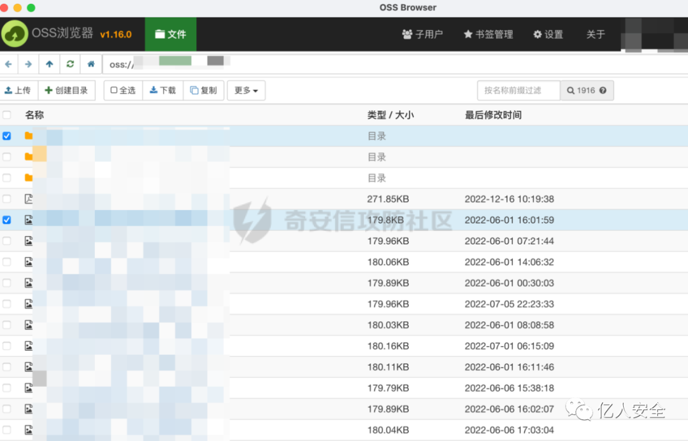Click the image icon of the 180.06KB file
Image resolution: width=688 pixels, height=441 pixels.
29,262
